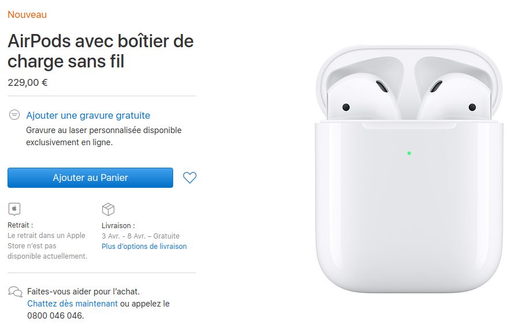Open Plus d'options de livraison link
Viewport: 516px width, 329px height.
144,246
